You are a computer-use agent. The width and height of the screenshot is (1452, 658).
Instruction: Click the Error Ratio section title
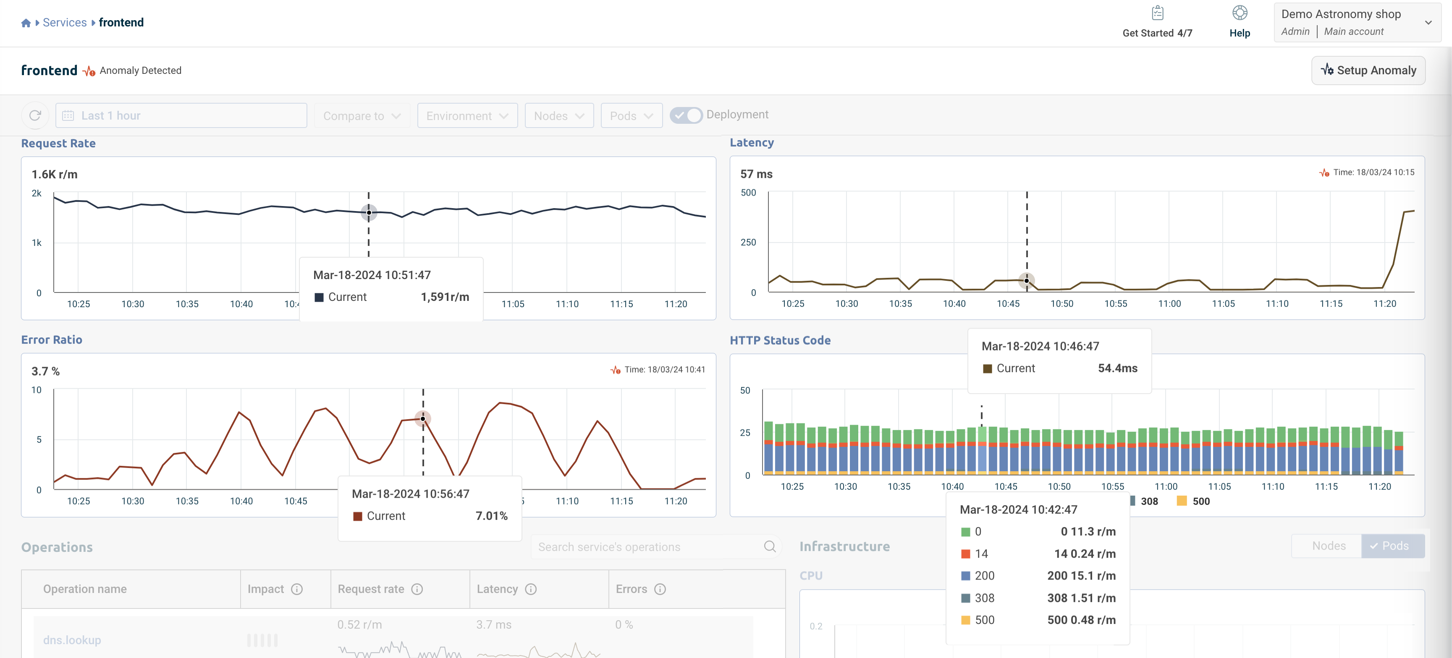click(52, 340)
